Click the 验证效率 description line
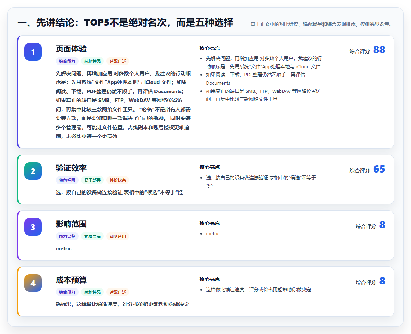The width and height of the screenshot is (411, 334). pyautogui.click(x=119, y=192)
